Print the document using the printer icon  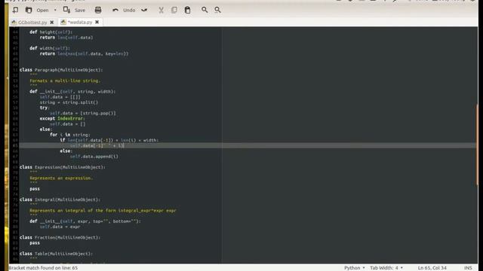98,10
